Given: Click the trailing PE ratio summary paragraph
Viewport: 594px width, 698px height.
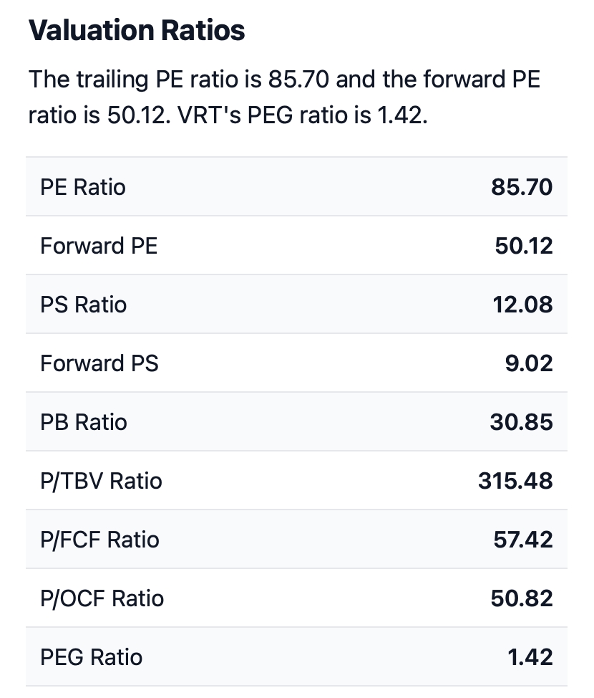Looking at the screenshot, I should click(x=285, y=97).
